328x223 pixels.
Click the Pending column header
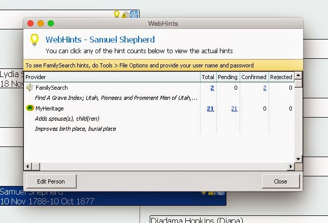coord(228,77)
